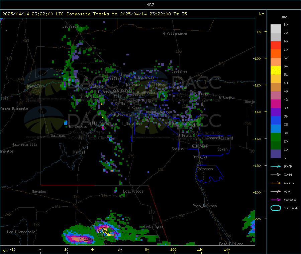
Task: Click the y-axis tick label '-120'
Action: point(257,85)
